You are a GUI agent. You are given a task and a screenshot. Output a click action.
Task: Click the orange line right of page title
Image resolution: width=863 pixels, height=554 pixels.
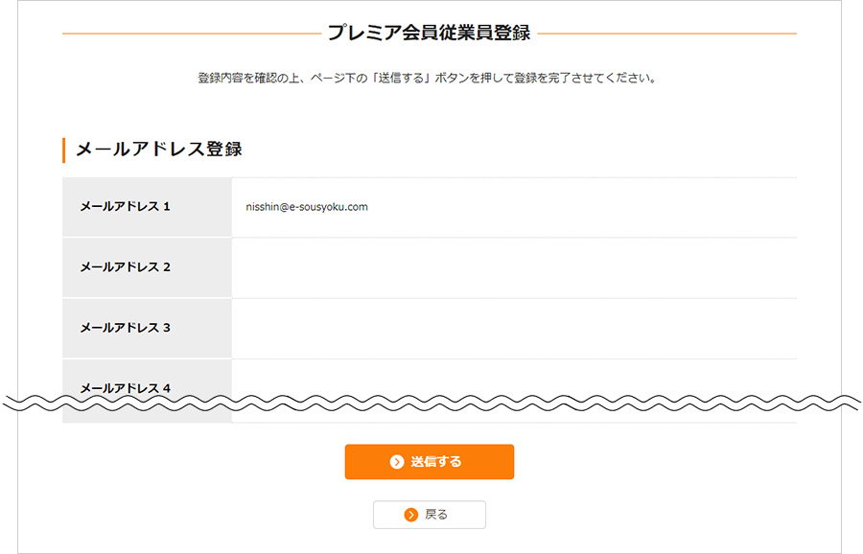tap(667, 34)
